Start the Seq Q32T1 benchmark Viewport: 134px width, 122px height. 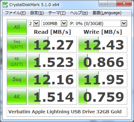tap(17, 44)
